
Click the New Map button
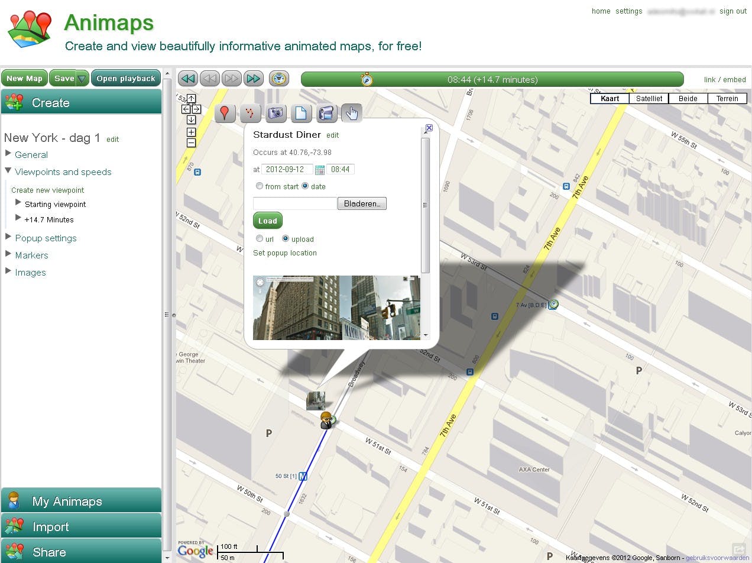tap(24, 78)
